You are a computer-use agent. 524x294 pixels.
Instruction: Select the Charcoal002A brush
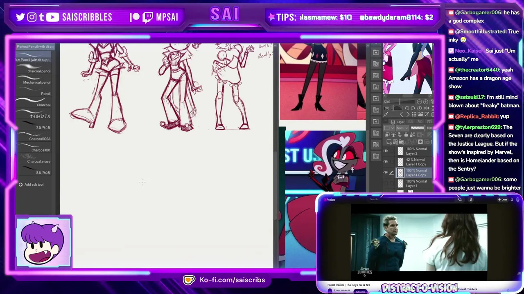click(34, 137)
